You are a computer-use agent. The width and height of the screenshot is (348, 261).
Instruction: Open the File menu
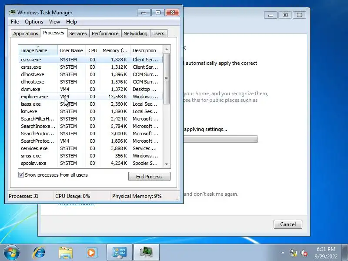click(15, 22)
